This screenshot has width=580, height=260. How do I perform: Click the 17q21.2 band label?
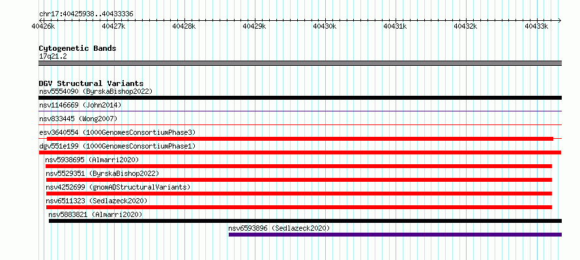(53, 57)
